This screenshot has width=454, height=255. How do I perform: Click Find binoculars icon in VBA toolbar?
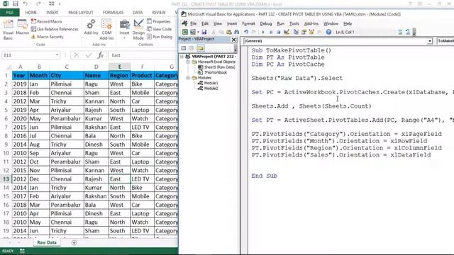pyautogui.click(x=236, y=32)
